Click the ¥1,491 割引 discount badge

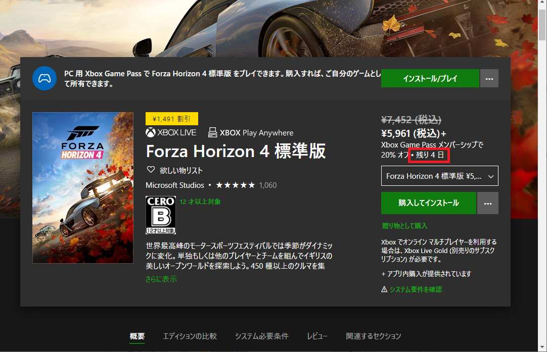pyautogui.click(x=172, y=119)
